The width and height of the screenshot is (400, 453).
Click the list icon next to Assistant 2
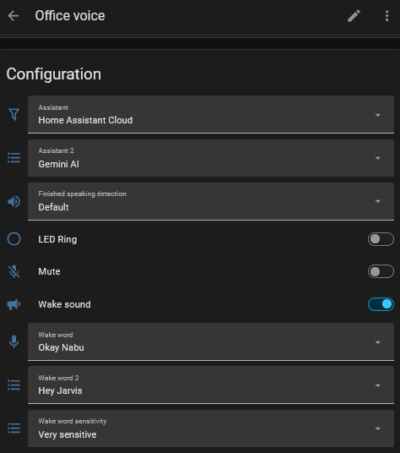14,158
